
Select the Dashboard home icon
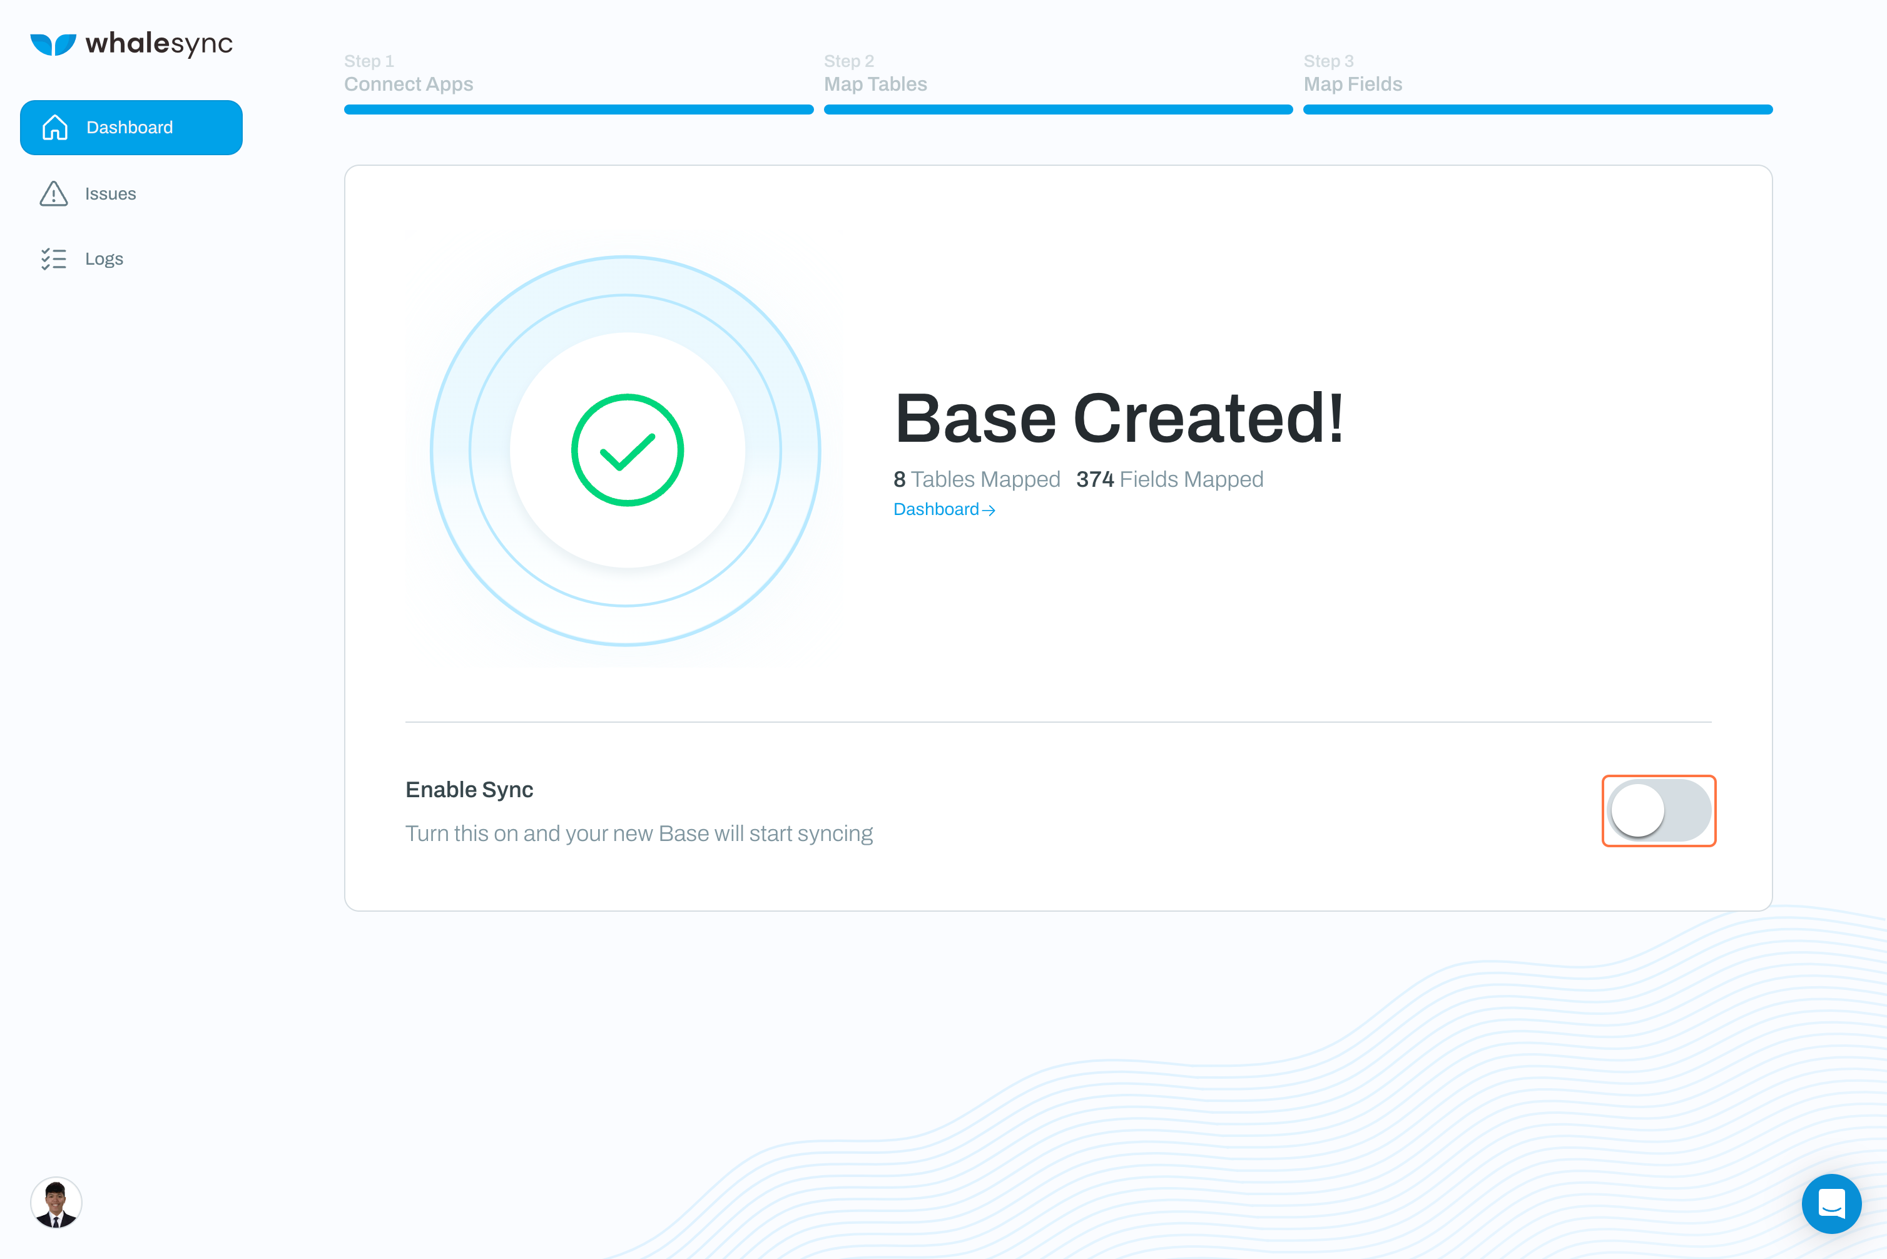pos(54,127)
